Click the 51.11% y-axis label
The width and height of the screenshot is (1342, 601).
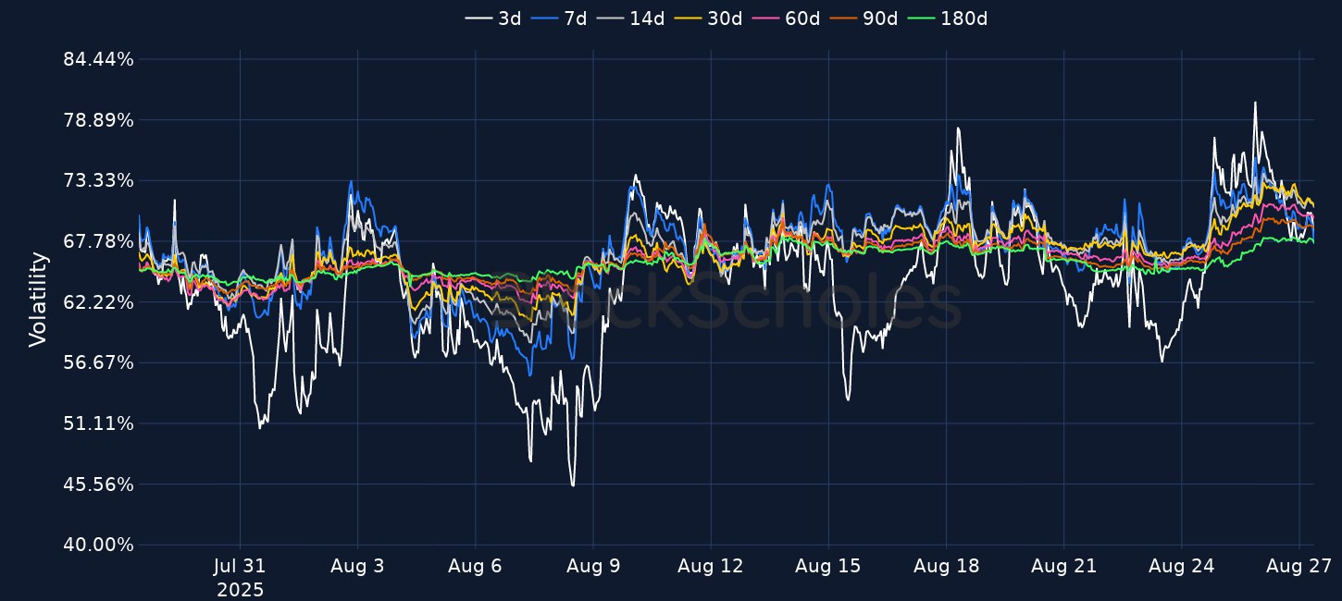pos(98,424)
